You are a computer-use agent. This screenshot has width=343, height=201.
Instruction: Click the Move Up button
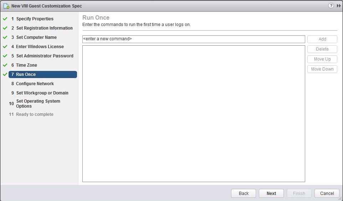coord(322,59)
